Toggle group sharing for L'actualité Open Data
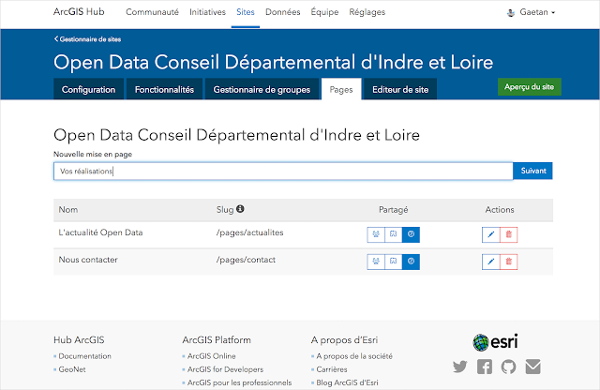Screen dimensions: 600x390 (x=375, y=234)
